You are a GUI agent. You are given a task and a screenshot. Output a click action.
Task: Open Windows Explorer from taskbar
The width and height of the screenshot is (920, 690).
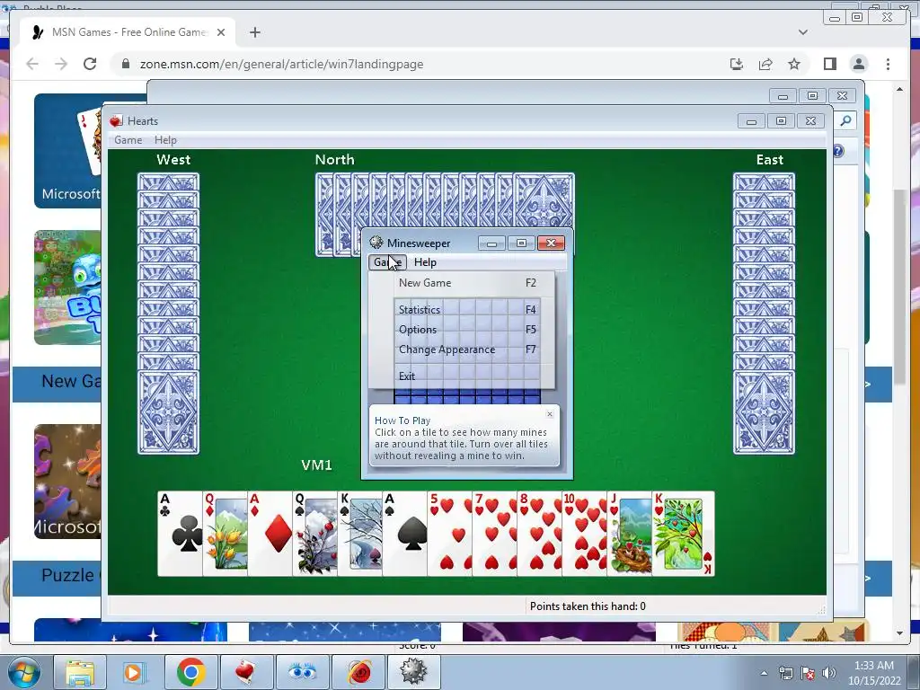coord(80,672)
